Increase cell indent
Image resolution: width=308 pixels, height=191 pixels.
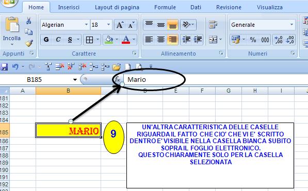pyautogui.click(x=198, y=40)
